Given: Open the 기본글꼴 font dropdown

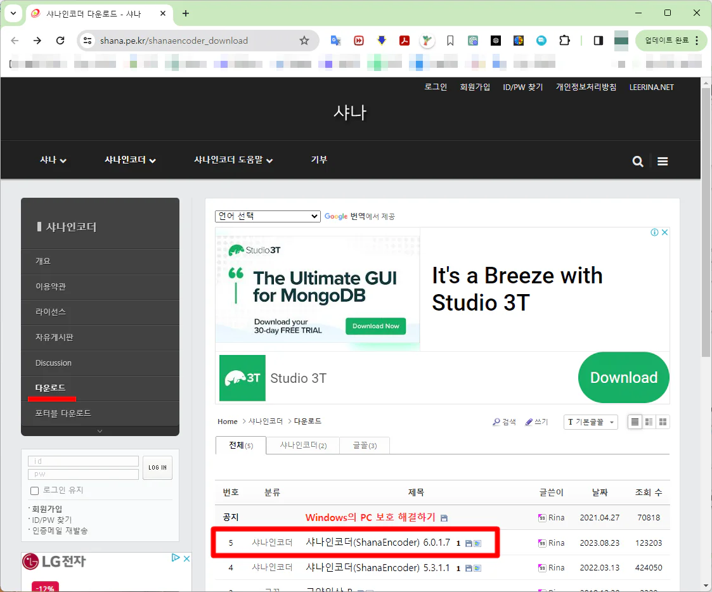Looking at the screenshot, I should (590, 422).
